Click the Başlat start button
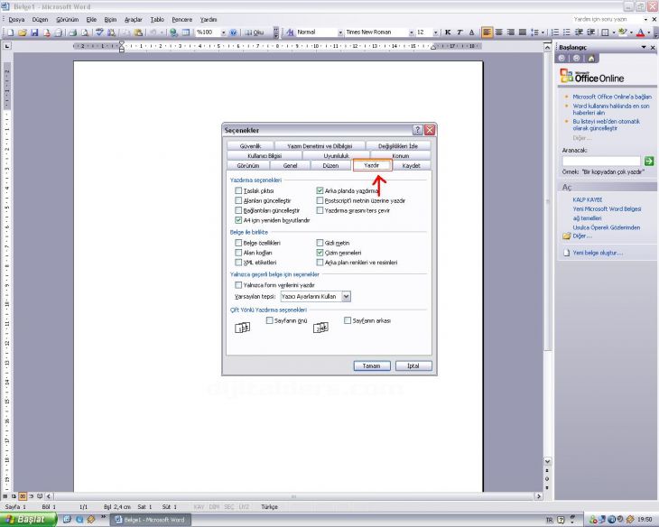This screenshot has height=527, width=659. [28, 520]
